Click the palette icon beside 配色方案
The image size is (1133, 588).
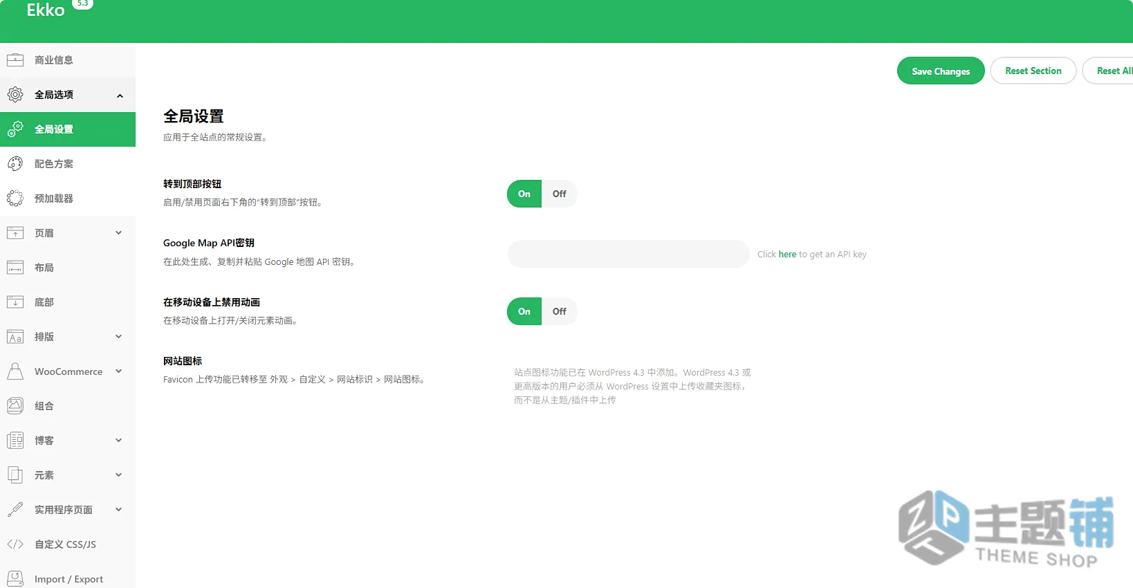pos(15,164)
